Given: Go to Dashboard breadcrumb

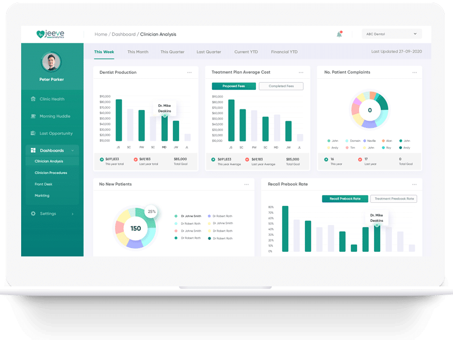Looking at the screenshot, I should point(124,34).
